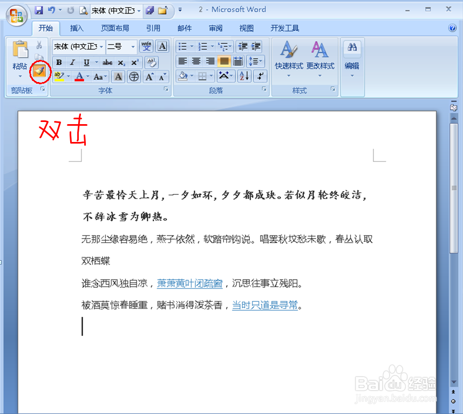Toggle italic formatting

(71, 62)
